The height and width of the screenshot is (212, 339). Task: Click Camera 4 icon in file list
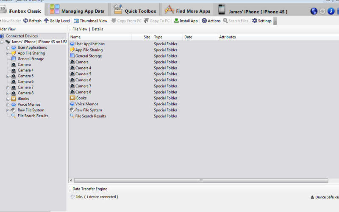coord(72,68)
